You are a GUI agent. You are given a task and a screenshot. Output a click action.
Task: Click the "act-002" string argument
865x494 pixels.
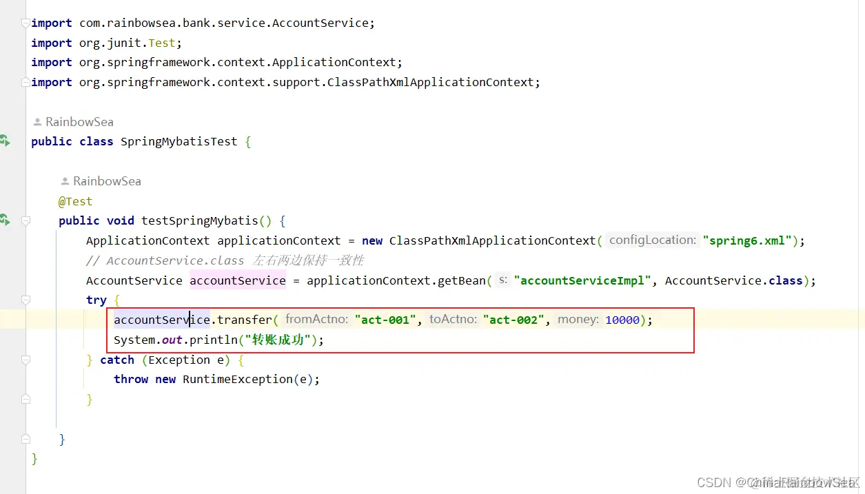click(513, 320)
